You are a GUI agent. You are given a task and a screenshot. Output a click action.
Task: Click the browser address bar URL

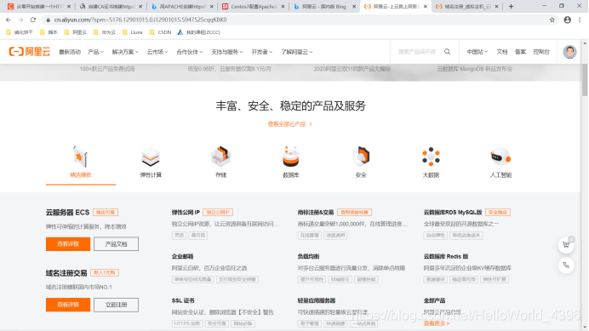coord(140,20)
